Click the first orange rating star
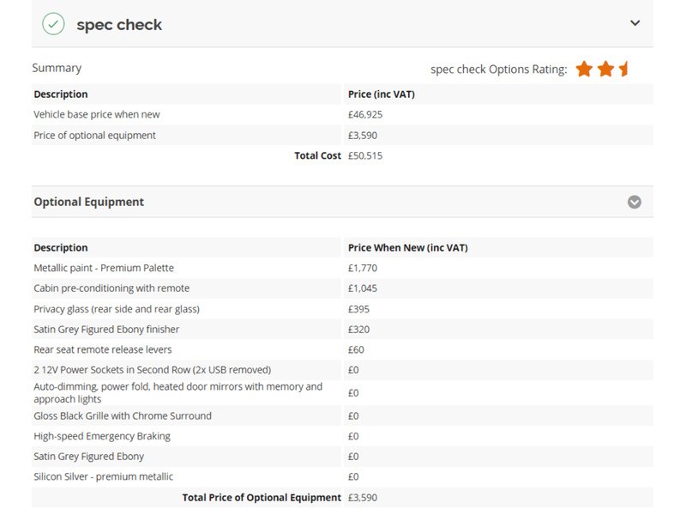 coord(584,70)
